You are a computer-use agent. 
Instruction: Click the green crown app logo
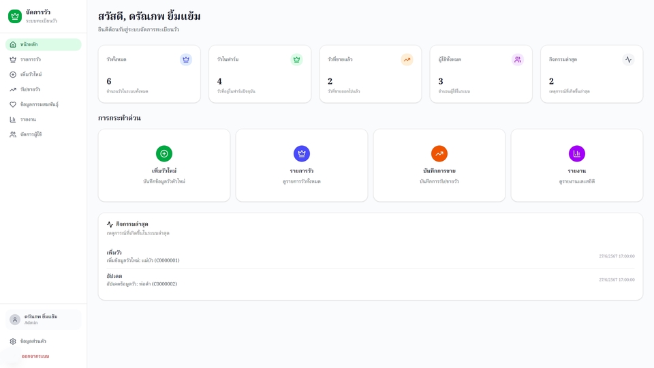coord(15,16)
